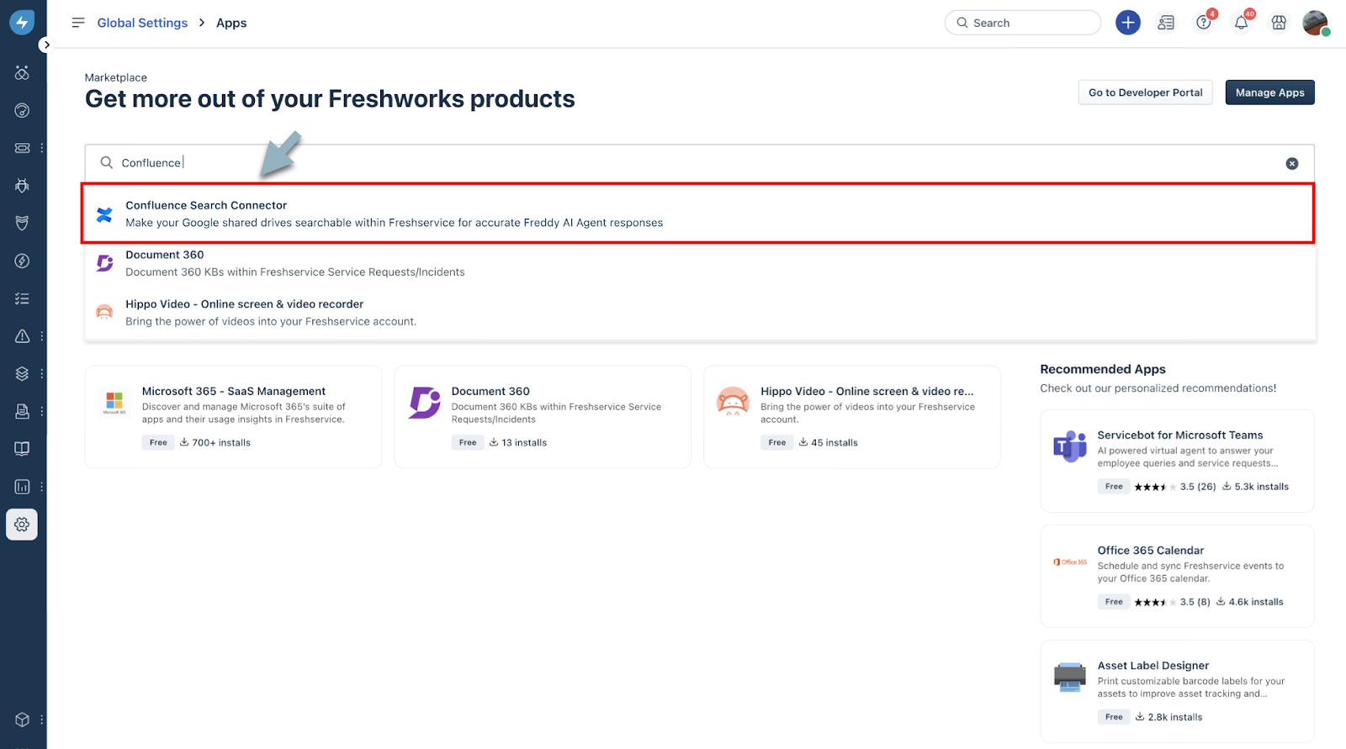Expand the Alerts sidebar submenu dots
This screenshot has width=1346, height=749.
(x=41, y=336)
